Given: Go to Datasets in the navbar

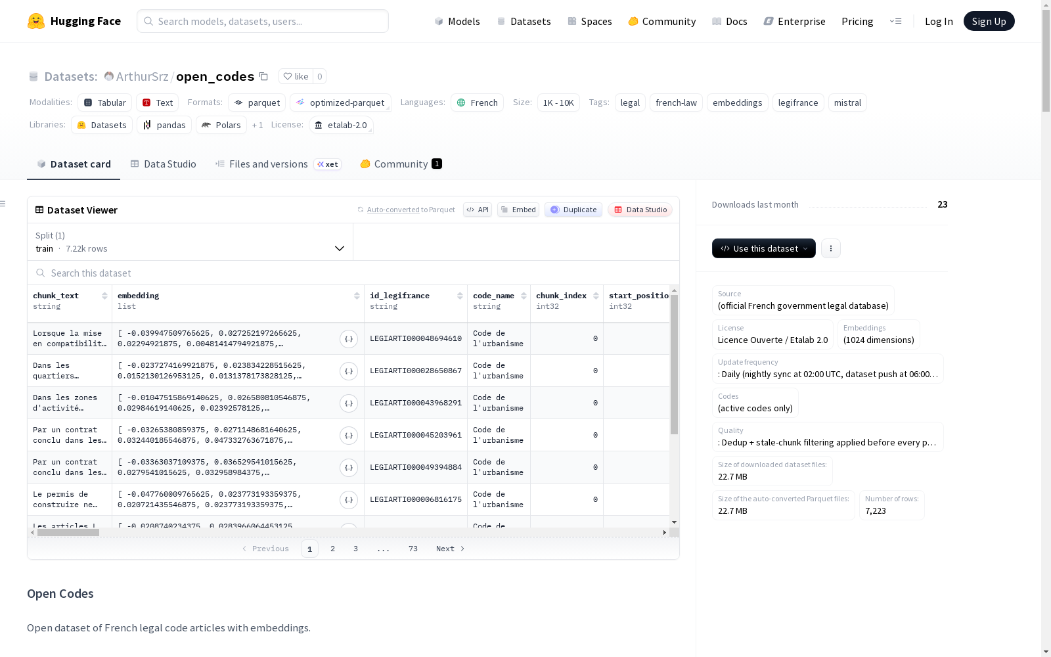Looking at the screenshot, I should pyautogui.click(x=524, y=21).
